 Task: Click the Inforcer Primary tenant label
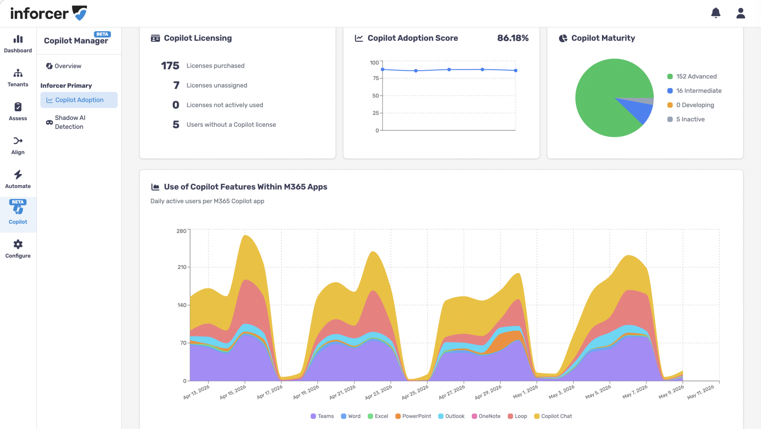pyautogui.click(x=66, y=86)
